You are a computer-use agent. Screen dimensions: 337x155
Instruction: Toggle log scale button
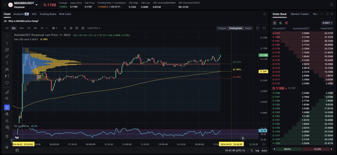[257, 151]
